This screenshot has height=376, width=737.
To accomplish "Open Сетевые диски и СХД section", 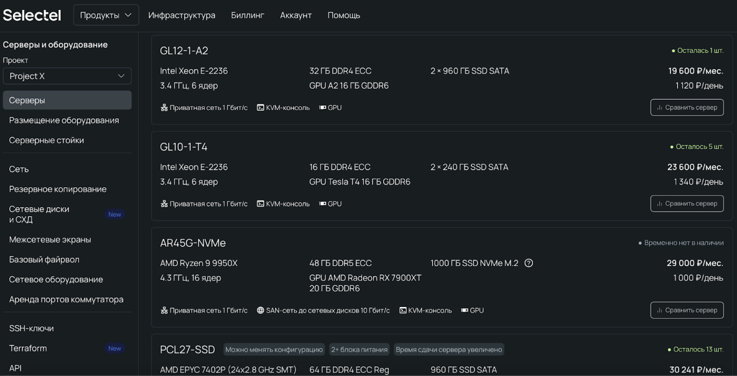I will 39,214.
